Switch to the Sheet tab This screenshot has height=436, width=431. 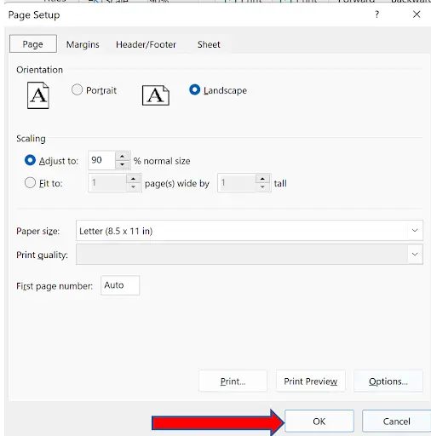tap(209, 44)
